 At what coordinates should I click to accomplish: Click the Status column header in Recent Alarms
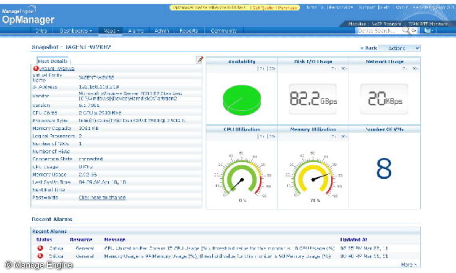(44, 240)
